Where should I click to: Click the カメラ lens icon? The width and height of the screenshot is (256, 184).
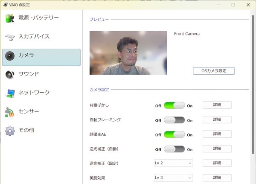[10, 56]
